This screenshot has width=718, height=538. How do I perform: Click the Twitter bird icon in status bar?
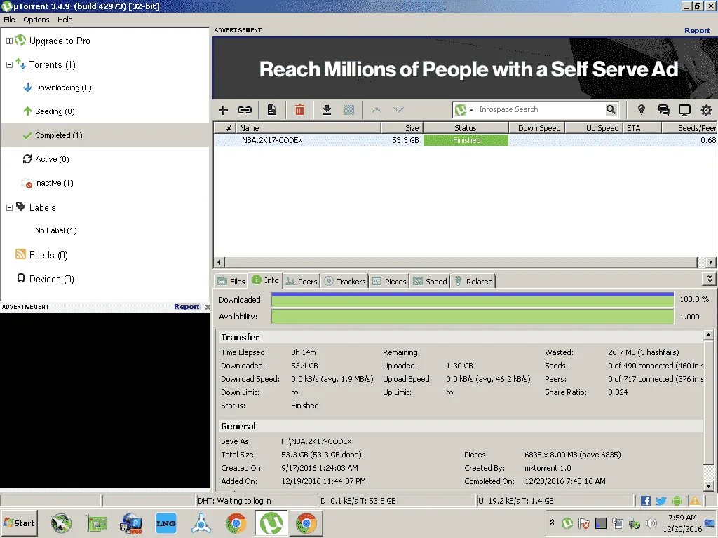coord(661,501)
